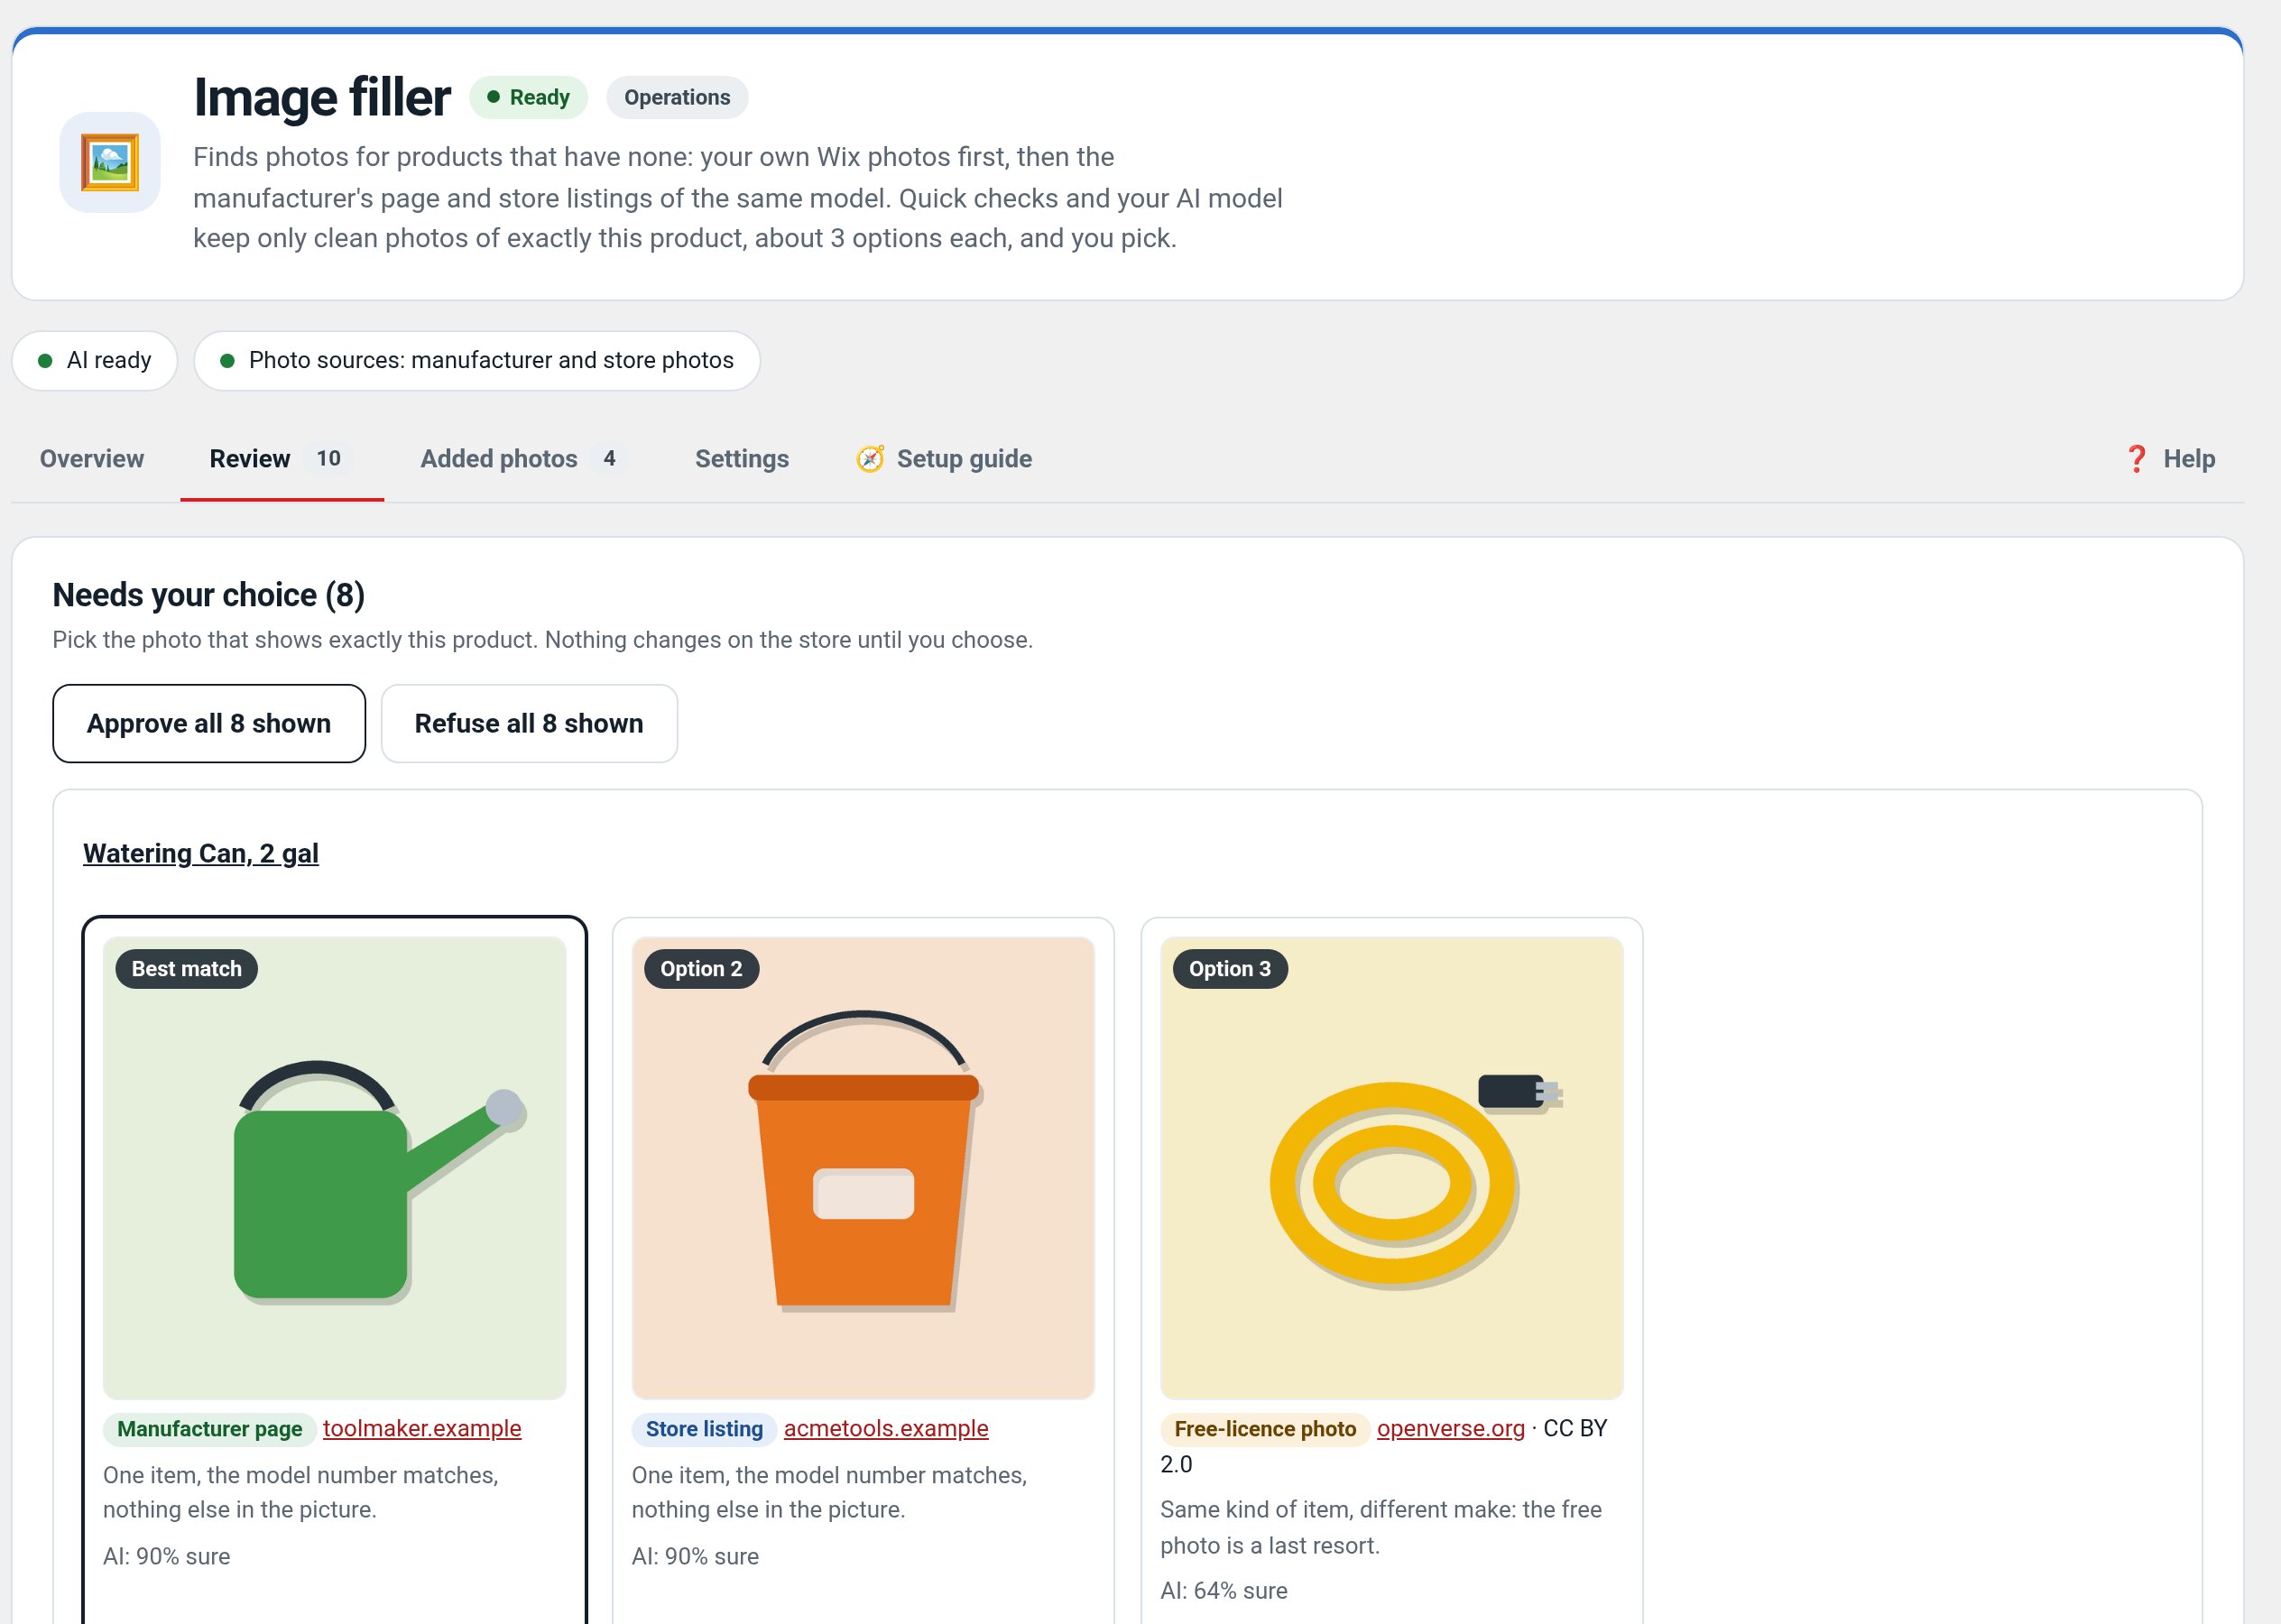The height and width of the screenshot is (1624, 2281).
Task: Choose the Option 2 orange bucket photo
Action: pyautogui.click(x=864, y=1168)
